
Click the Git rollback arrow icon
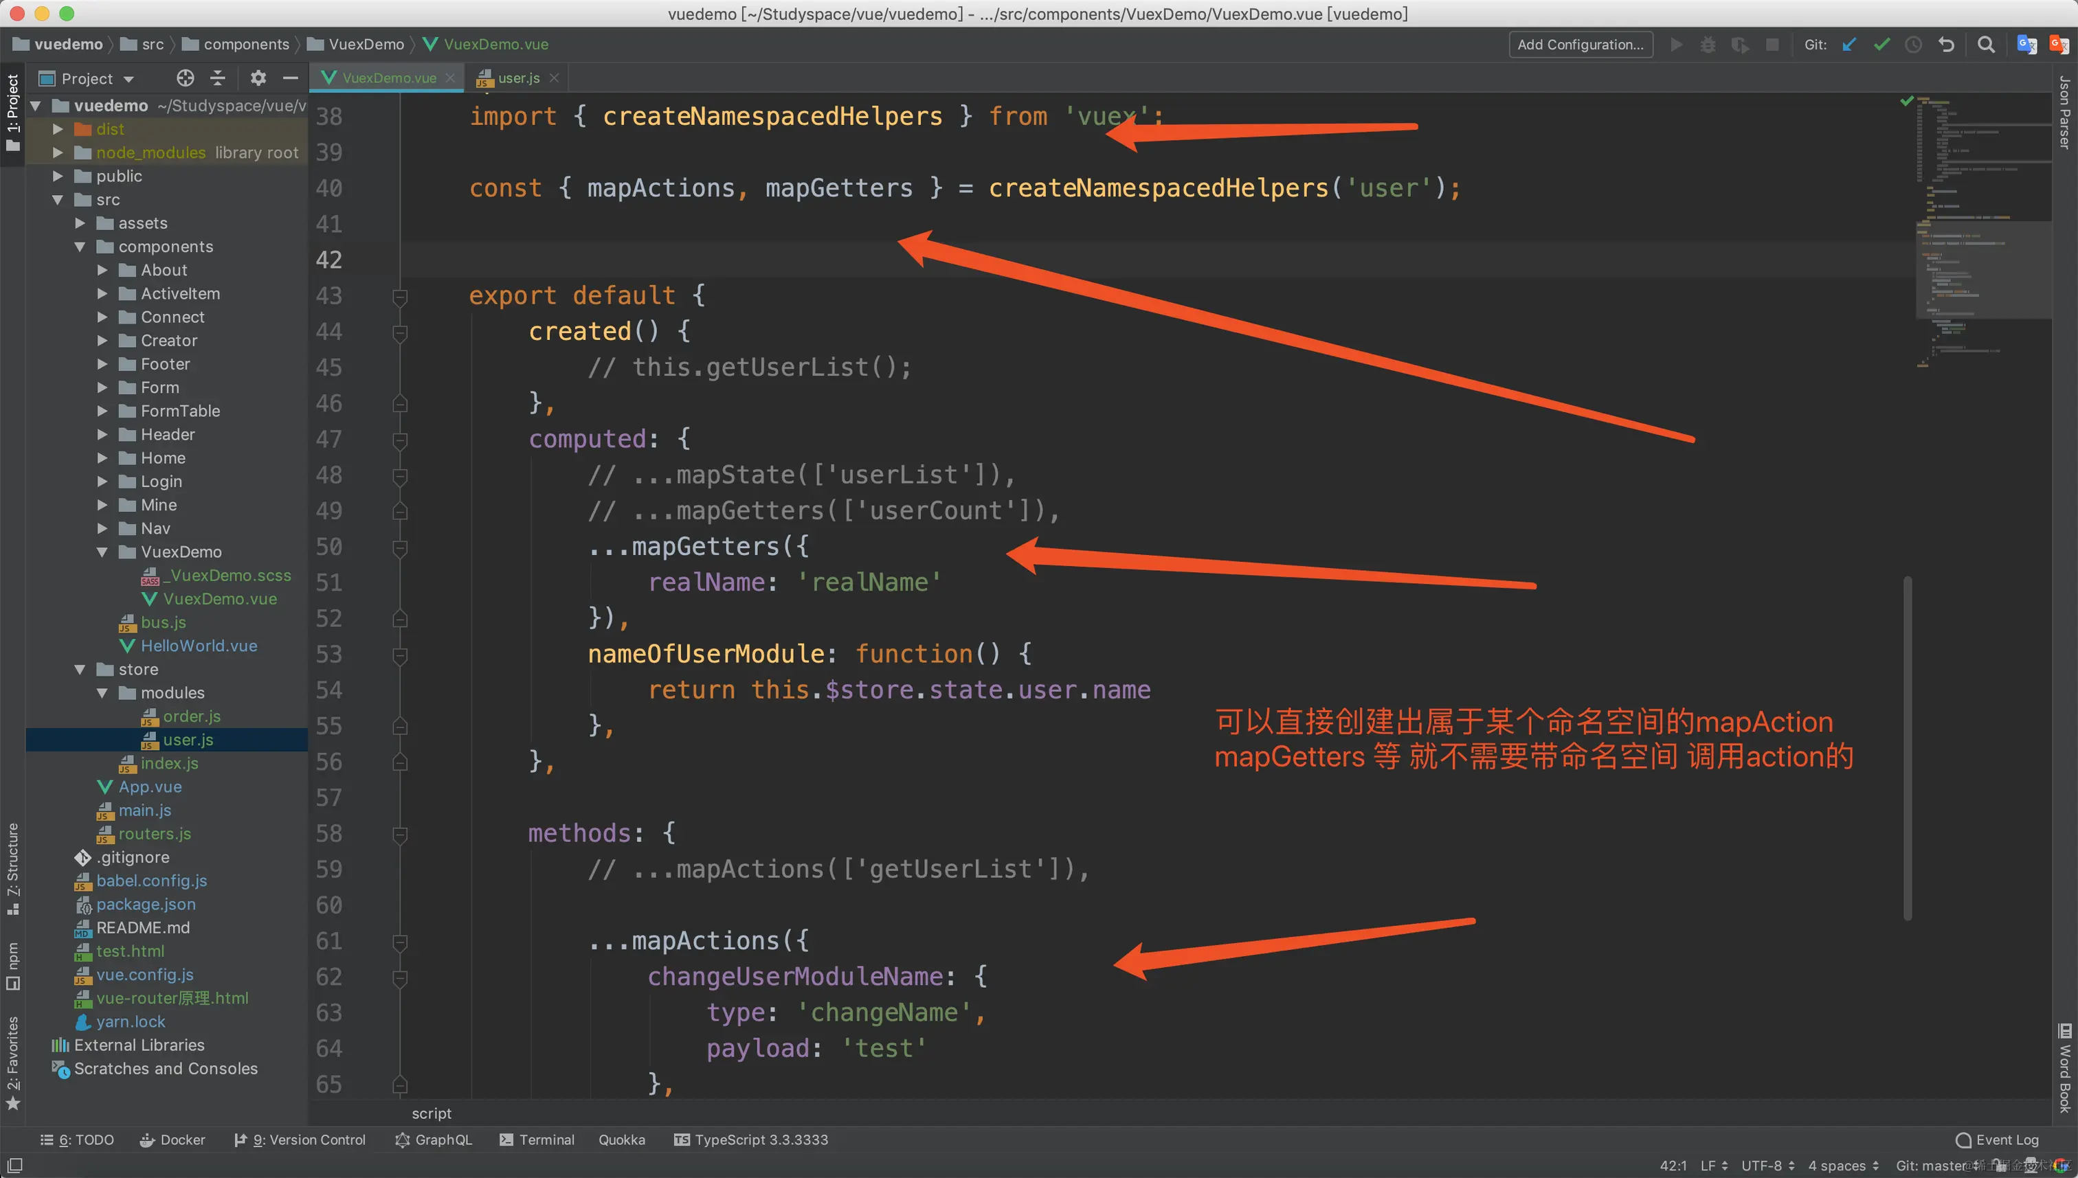point(1946,45)
